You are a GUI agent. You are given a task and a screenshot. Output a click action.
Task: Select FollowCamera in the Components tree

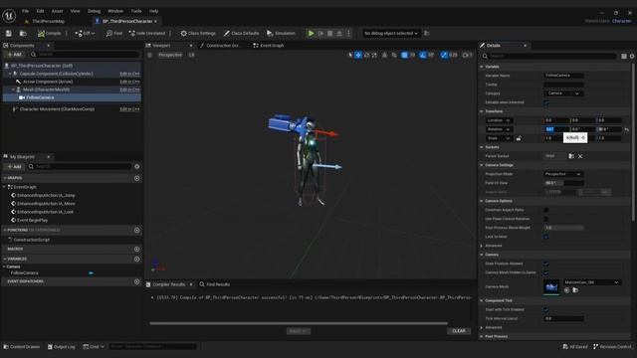[x=40, y=97]
